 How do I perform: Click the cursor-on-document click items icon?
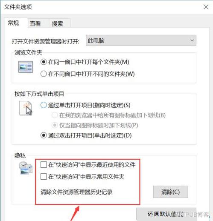(26, 108)
